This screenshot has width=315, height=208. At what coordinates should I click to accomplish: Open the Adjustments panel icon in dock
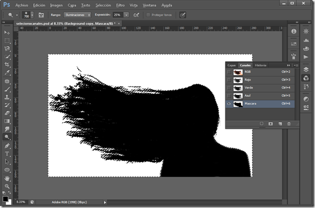coord(306,99)
